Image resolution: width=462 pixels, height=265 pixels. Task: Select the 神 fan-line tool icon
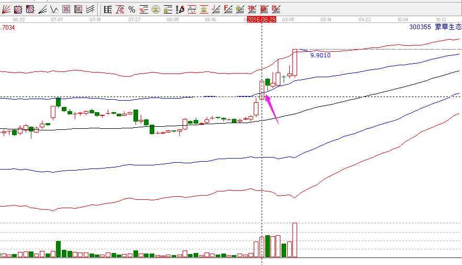click(252, 9)
